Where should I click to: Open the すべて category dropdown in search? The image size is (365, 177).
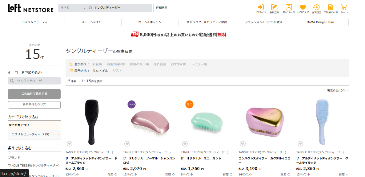(x=73, y=8)
